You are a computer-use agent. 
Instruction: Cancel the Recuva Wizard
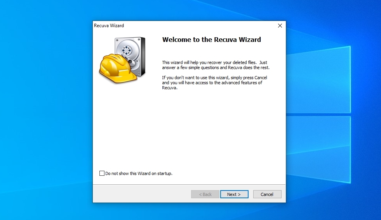[267, 194]
